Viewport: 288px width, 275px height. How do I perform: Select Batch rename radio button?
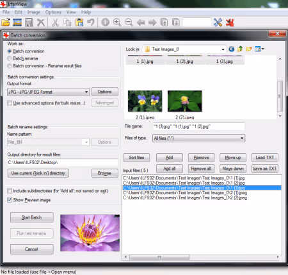(x=9, y=58)
